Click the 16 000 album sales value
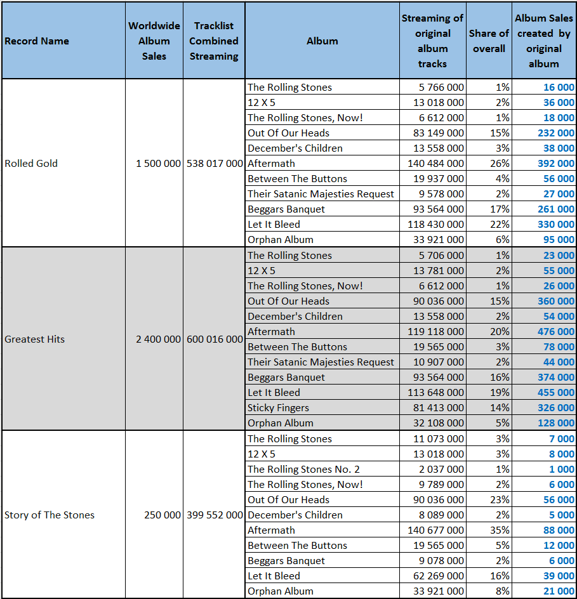Screen dimensions: 577x599 pos(559,87)
